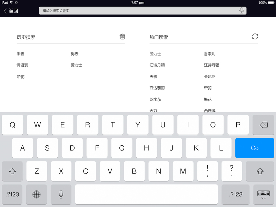Choose hot search 百达翡丽
Screen dimensions: 276x207
pos(157,88)
